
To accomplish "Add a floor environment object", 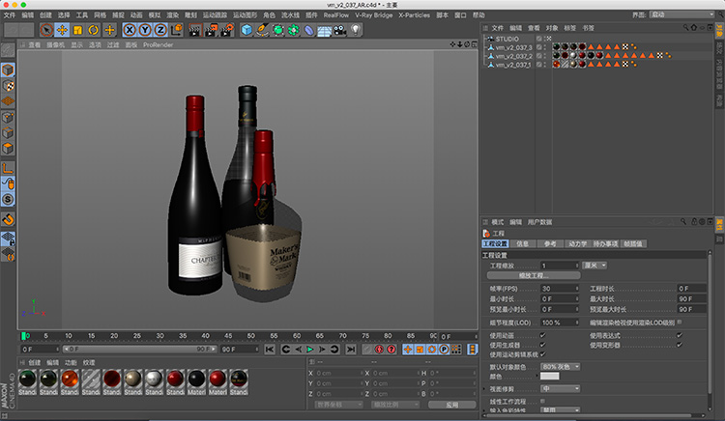I will (324, 31).
